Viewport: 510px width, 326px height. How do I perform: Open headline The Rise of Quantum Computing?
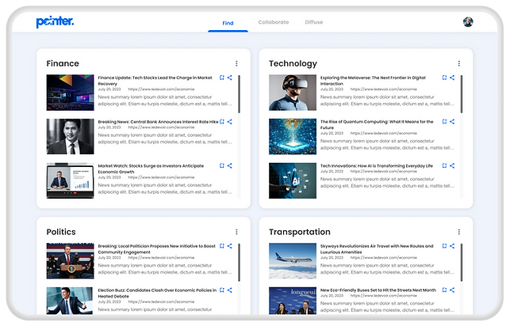point(377,124)
